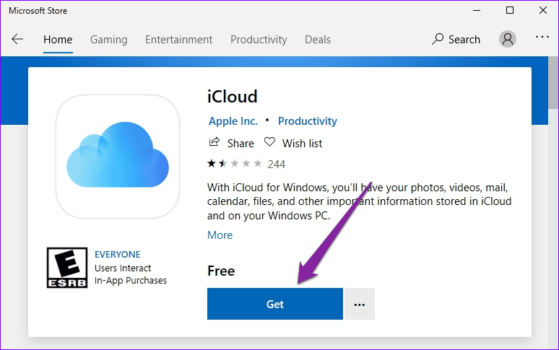Click the Search magnifier icon

point(438,39)
